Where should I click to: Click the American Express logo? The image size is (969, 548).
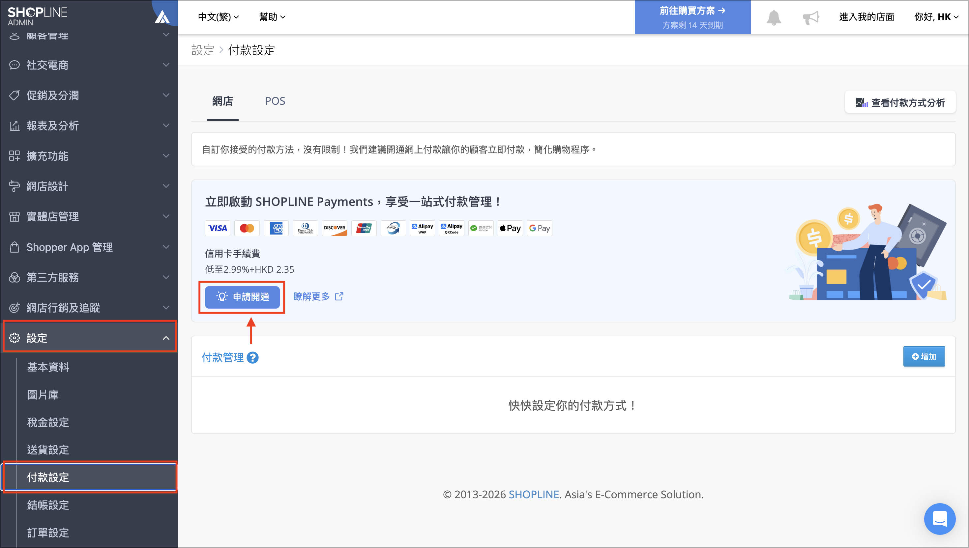click(x=276, y=228)
